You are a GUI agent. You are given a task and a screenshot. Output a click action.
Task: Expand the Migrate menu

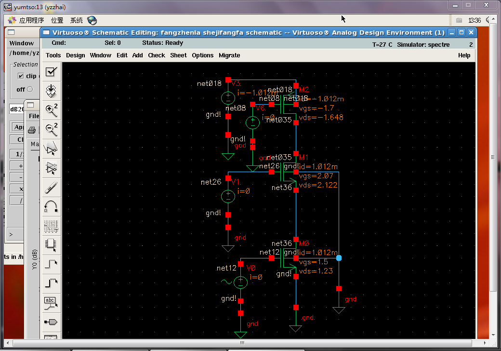229,55
